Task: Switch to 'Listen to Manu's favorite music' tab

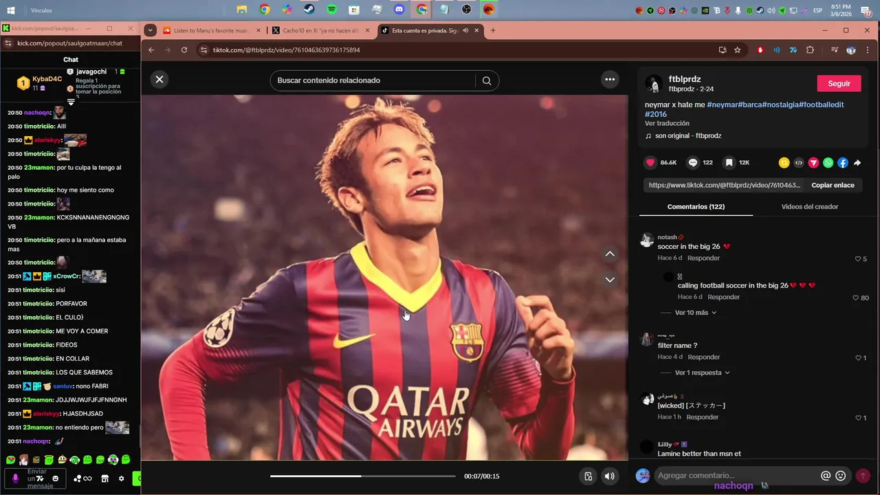Action: pyautogui.click(x=212, y=30)
